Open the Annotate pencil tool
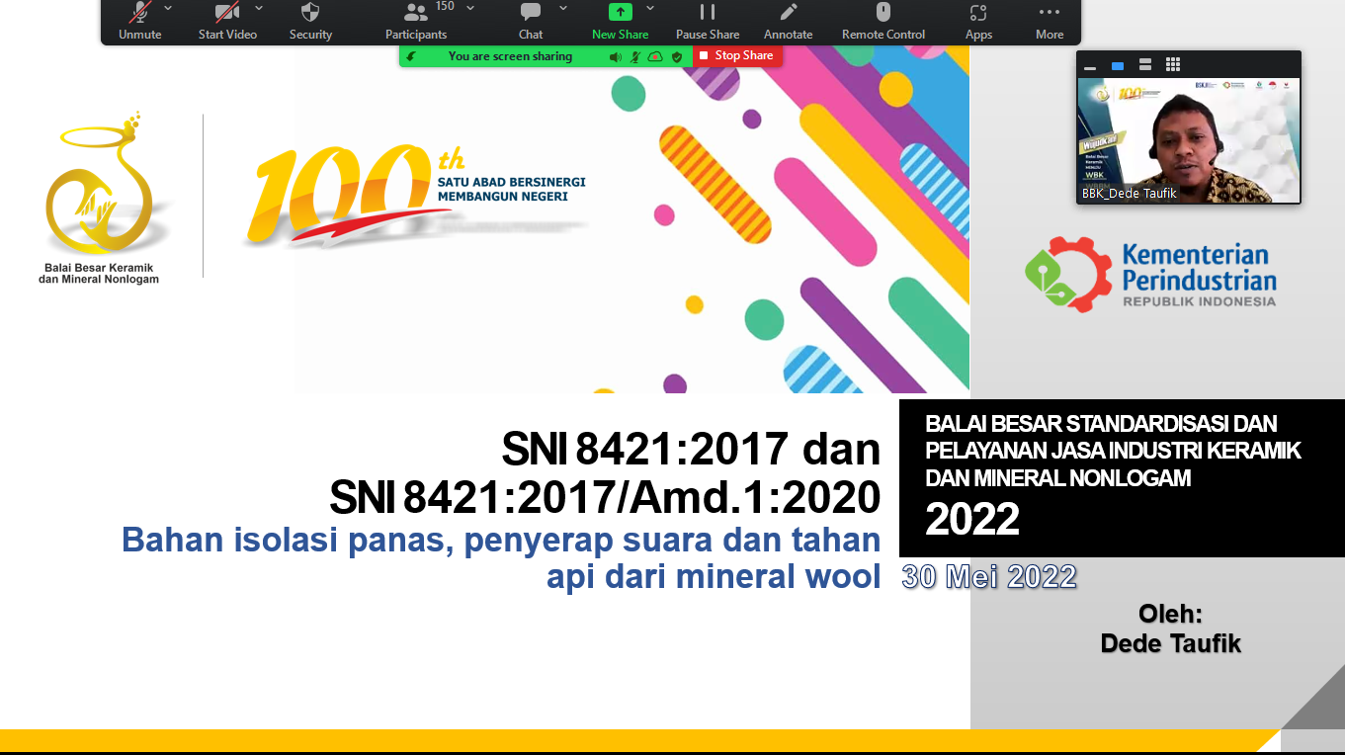 point(789,22)
